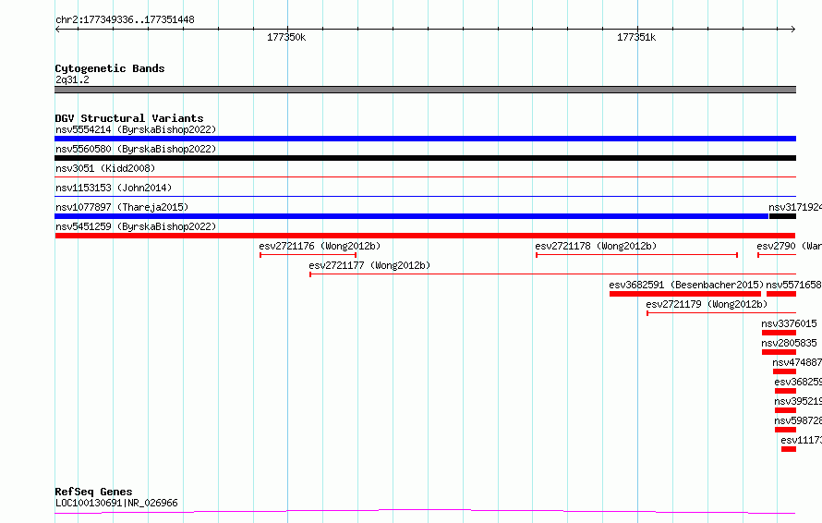This screenshot has height=523, width=822.
Task: Open the nsv3051 (Kidd2008) variant label
Action: pyautogui.click(x=105, y=168)
